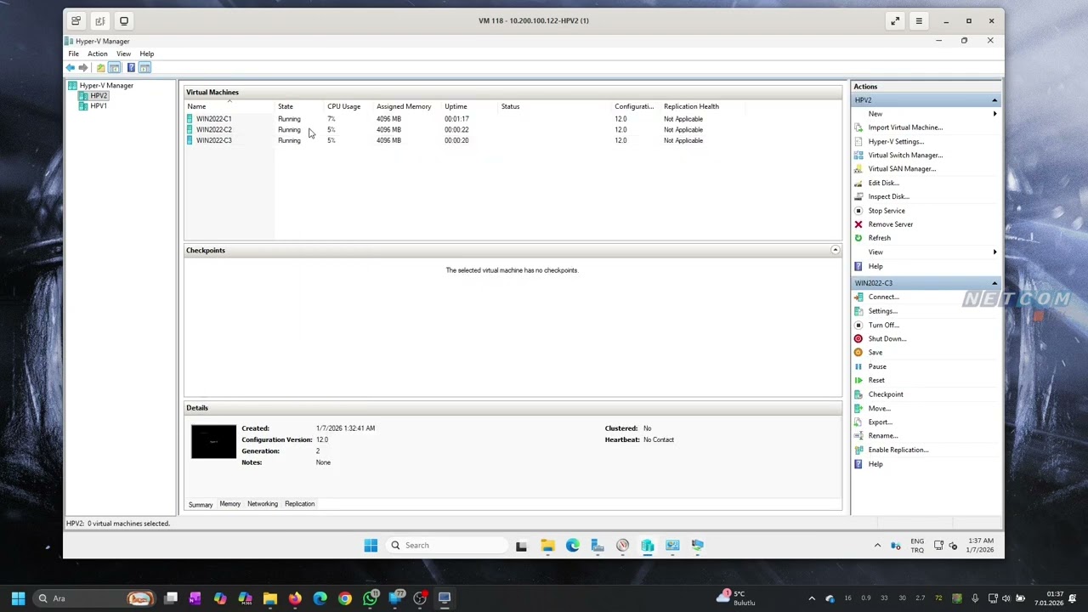Viewport: 1088px width, 612px height.
Task: Show hidden icons in host system tray
Action: (x=812, y=598)
